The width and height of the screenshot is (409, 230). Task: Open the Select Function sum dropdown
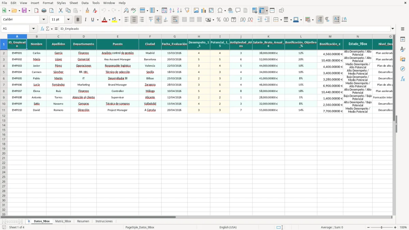52,29
